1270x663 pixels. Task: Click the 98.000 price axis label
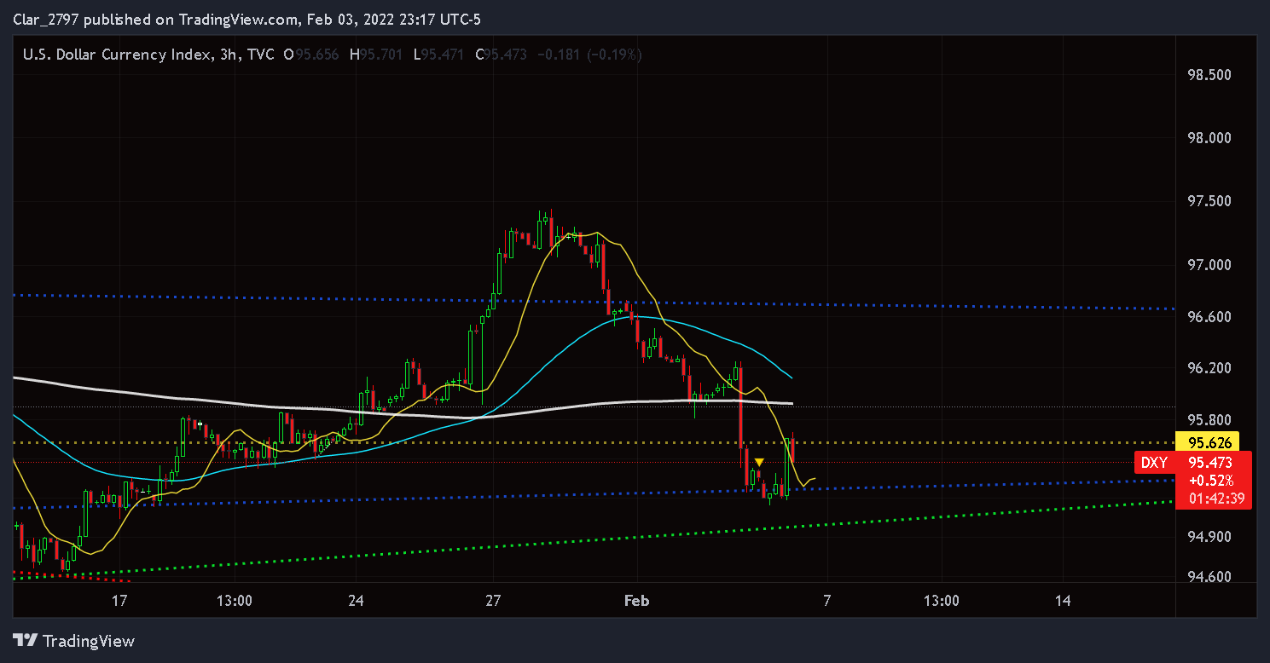click(1209, 138)
